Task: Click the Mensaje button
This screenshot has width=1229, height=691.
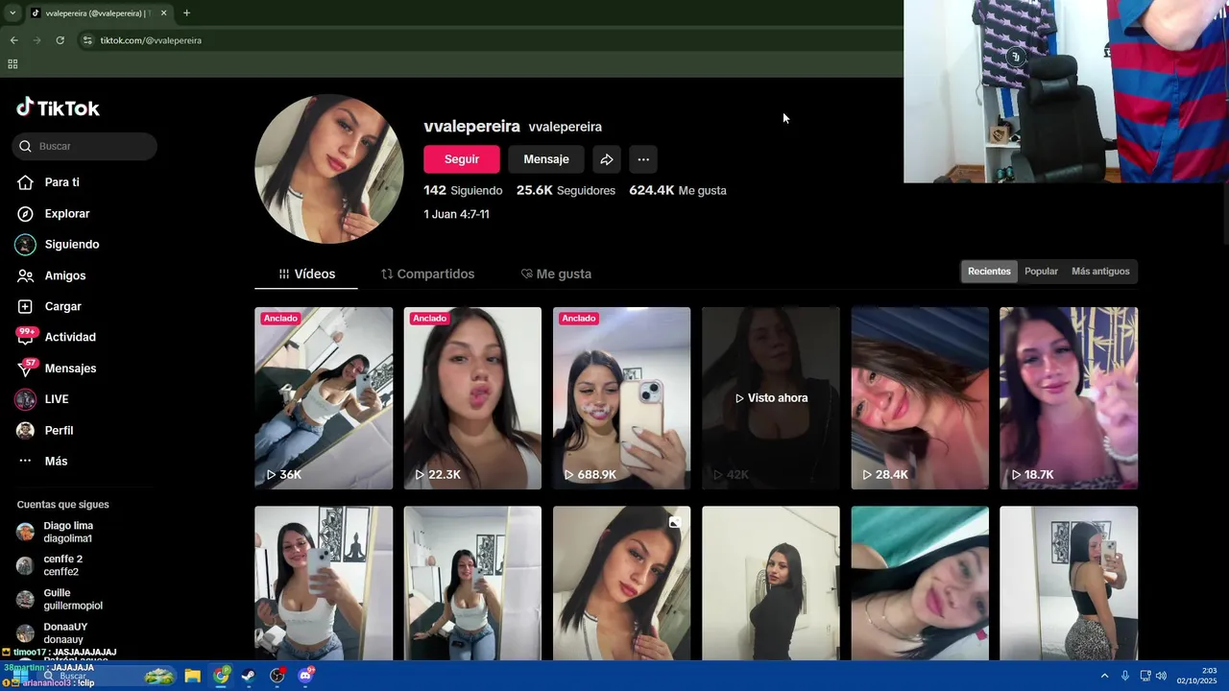Action: click(546, 159)
